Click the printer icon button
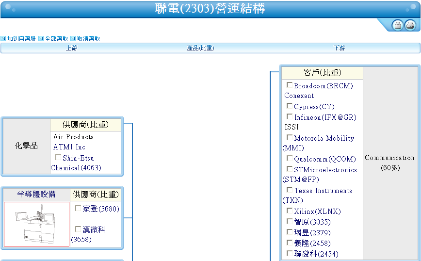421x261 pixels. point(410,25)
